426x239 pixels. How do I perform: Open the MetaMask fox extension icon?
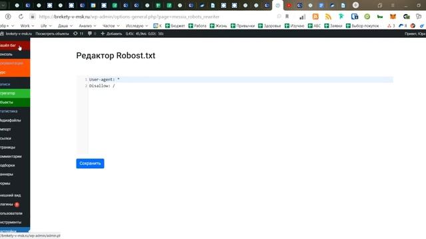pos(393,17)
